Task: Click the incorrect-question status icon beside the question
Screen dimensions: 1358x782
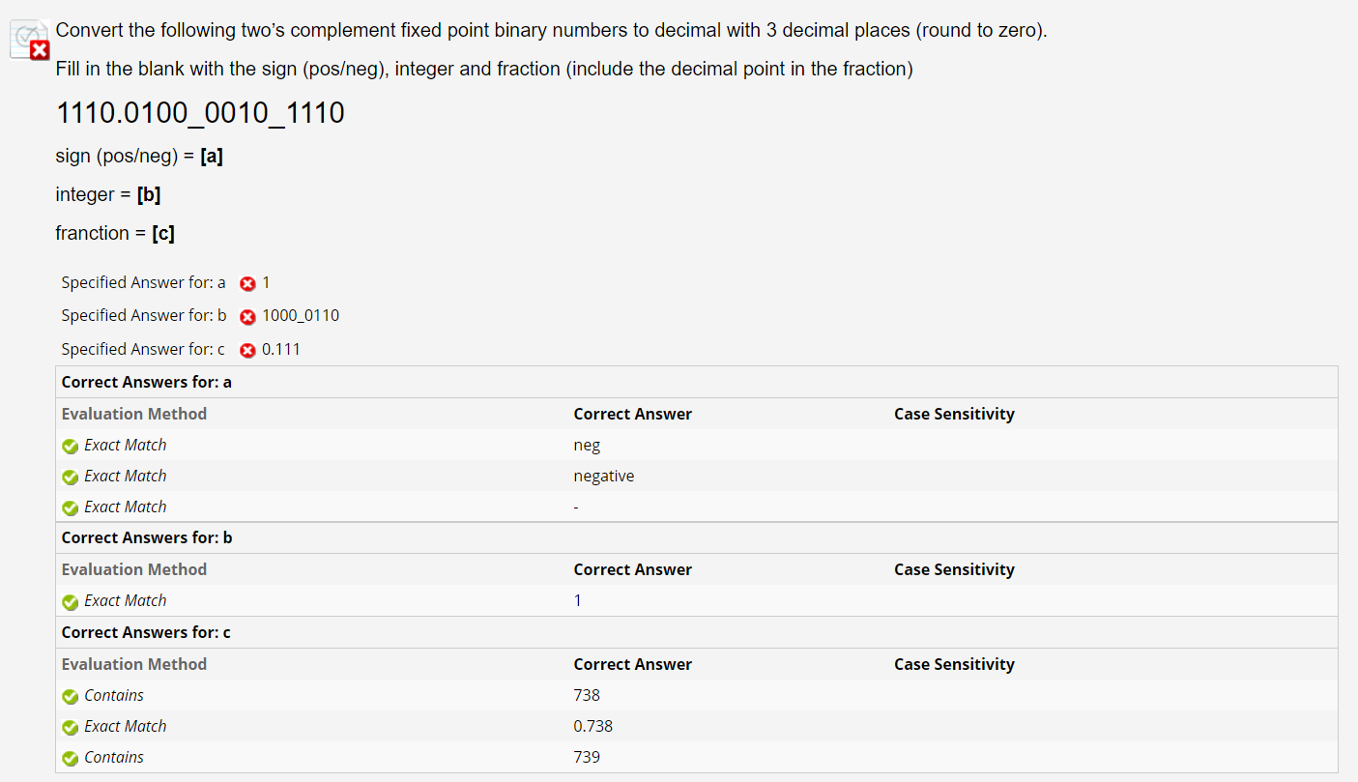Action: (x=29, y=39)
